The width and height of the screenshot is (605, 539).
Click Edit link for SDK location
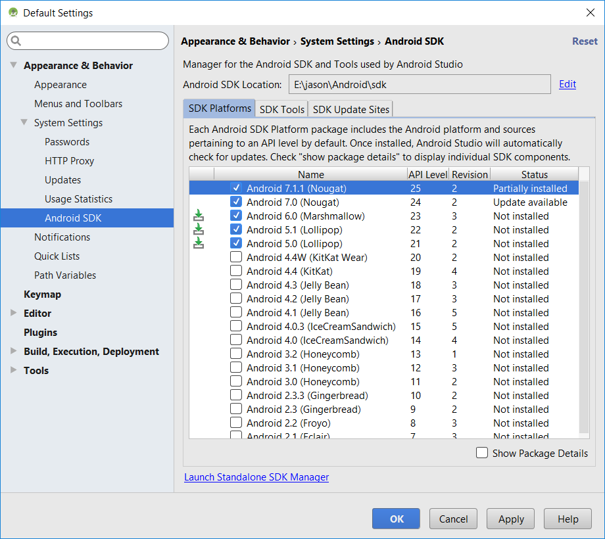pos(567,84)
